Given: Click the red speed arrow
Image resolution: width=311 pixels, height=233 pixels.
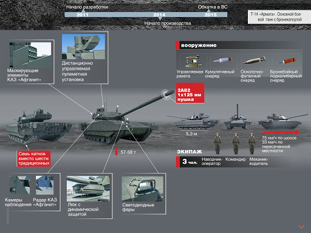Looking at the screenshot, I should coord(280,132).
